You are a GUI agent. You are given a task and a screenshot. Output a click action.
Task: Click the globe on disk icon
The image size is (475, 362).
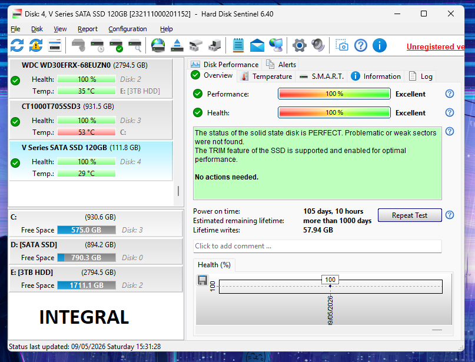point(158,45)
